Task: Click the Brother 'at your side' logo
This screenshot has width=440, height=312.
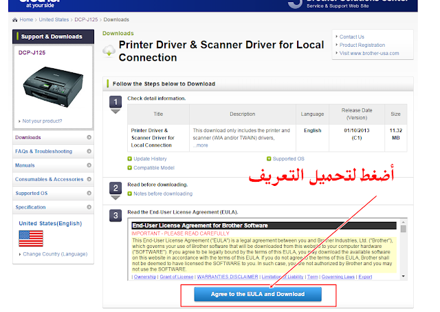Action: 40,4
